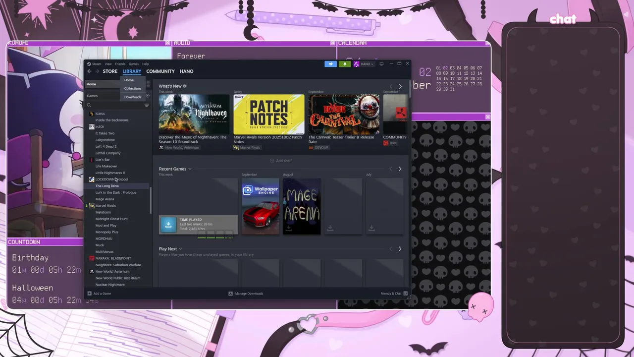Click the library search input field
Screen dimensions: 634x357
pos(117,105)
